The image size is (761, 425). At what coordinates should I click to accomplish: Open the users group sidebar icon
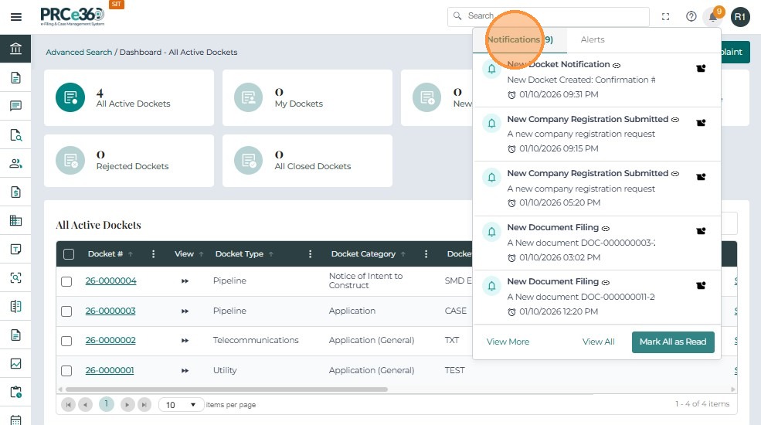[15, 164]
